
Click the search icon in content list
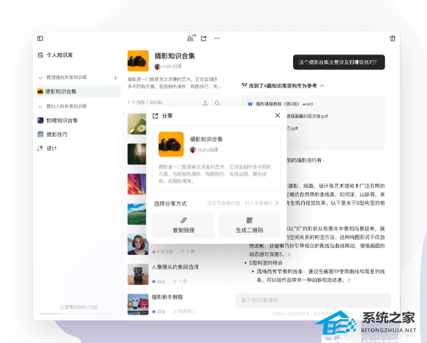click(217, 103)
